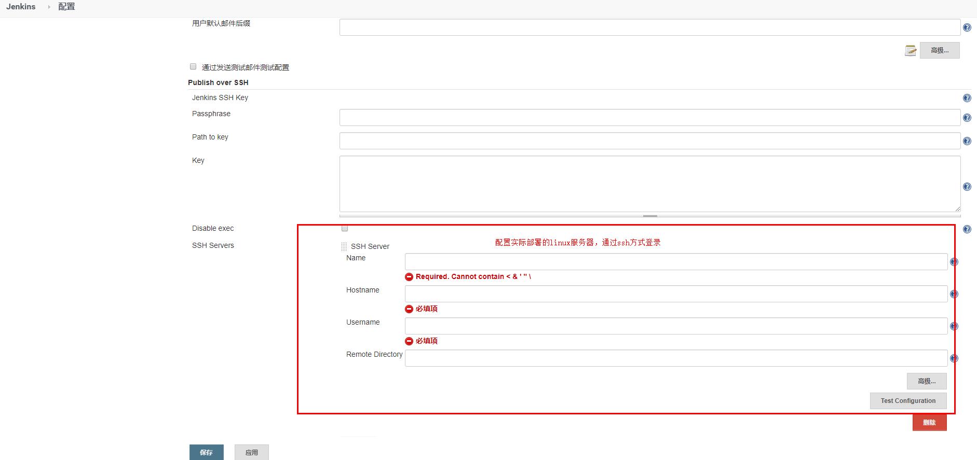Click the 必填项 error under Username
Screen dimensions: 977x460
click(427, 341)
